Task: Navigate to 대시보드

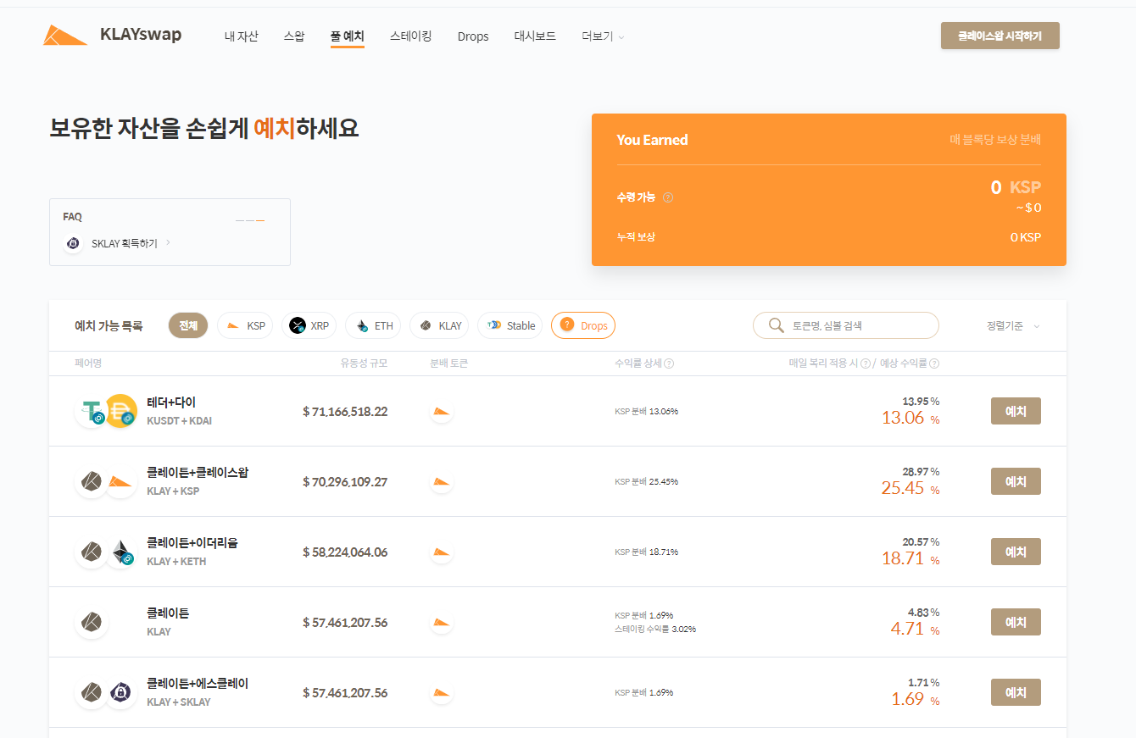Action: pos(535,36)
